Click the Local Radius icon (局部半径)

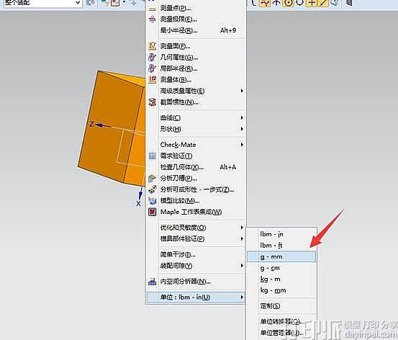point(152,68)
